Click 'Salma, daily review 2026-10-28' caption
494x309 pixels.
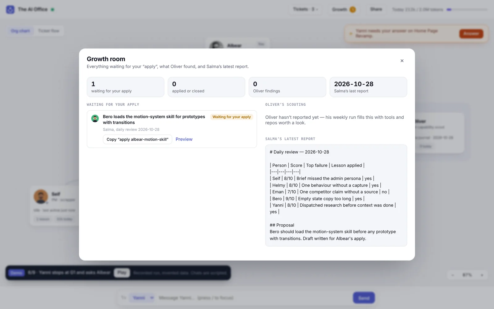click(131, 129)
